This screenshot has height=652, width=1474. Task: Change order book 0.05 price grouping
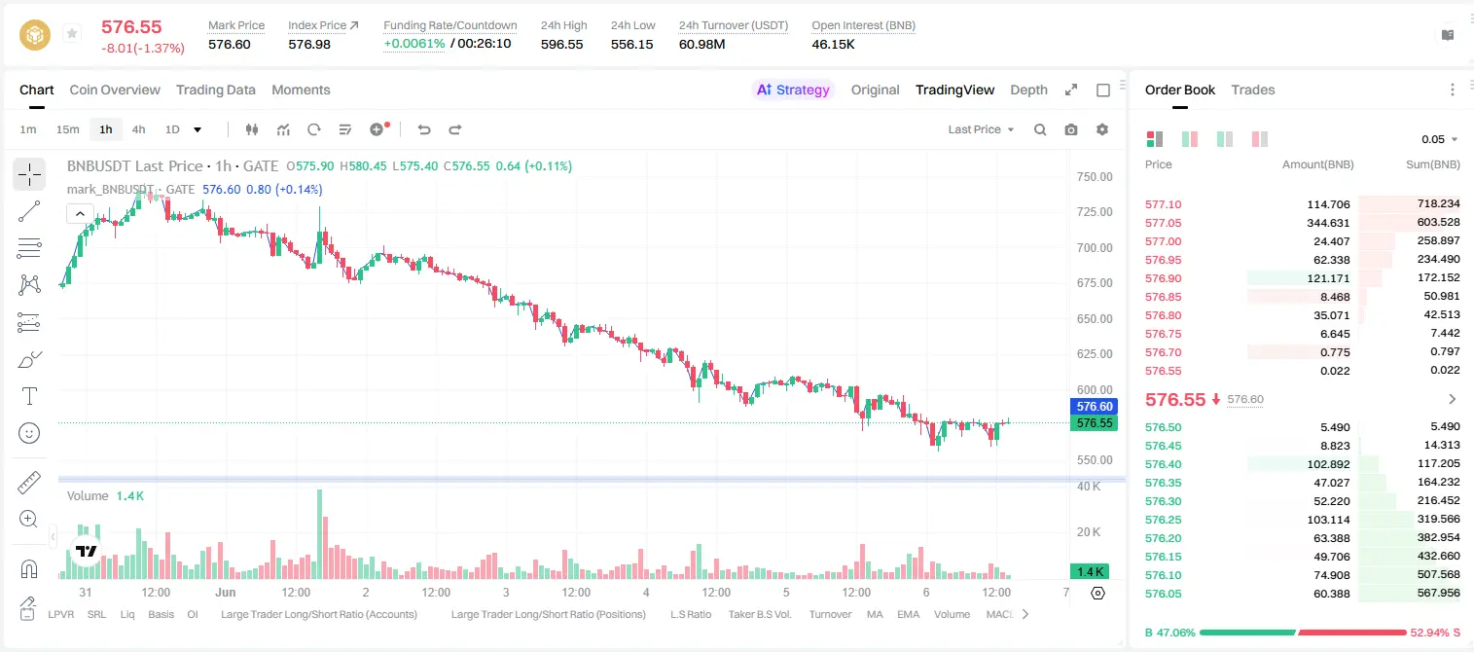coord(1440,139)
